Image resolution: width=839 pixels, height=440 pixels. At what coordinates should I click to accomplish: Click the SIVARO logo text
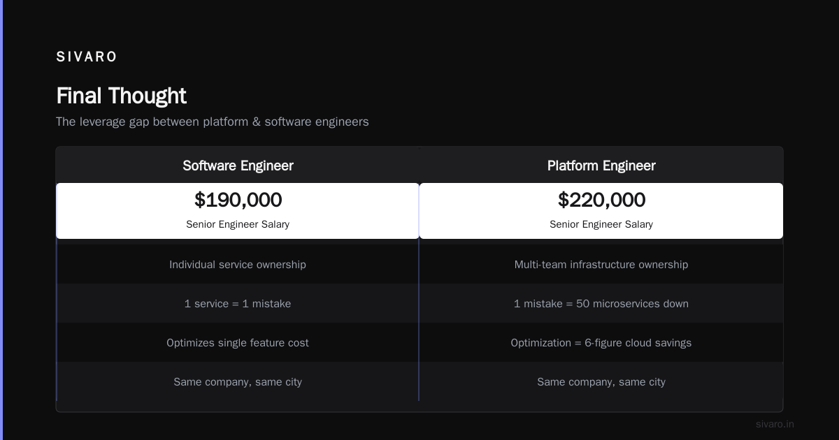coord(87,57)
